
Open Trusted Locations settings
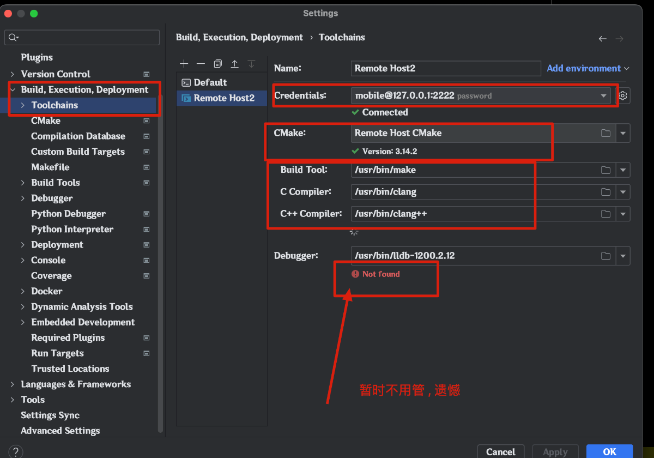[x=70, y=369]
